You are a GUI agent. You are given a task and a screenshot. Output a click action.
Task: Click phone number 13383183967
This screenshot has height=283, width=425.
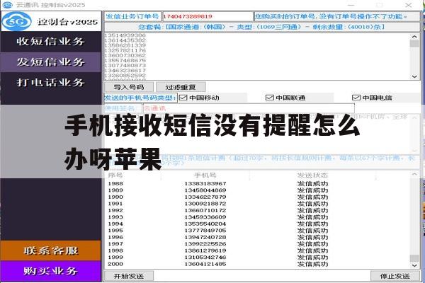coord(205,184)
